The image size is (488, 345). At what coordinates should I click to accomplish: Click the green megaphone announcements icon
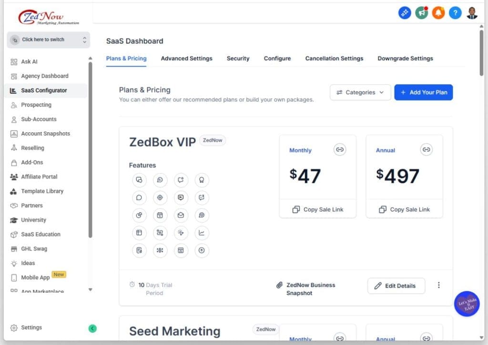click(x=421, y=13)
